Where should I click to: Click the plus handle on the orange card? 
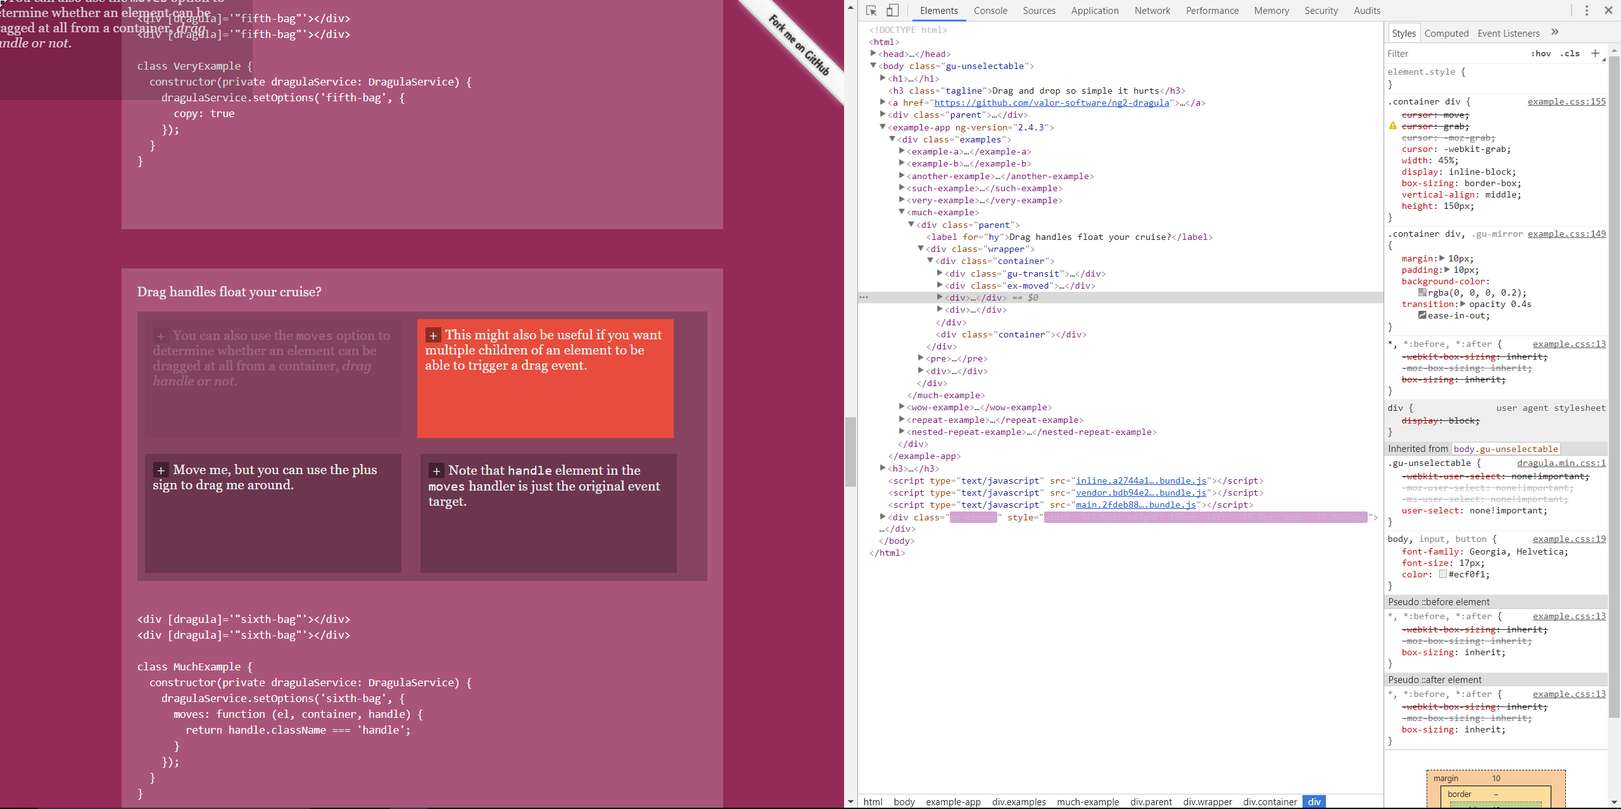[x=433, y=335]
